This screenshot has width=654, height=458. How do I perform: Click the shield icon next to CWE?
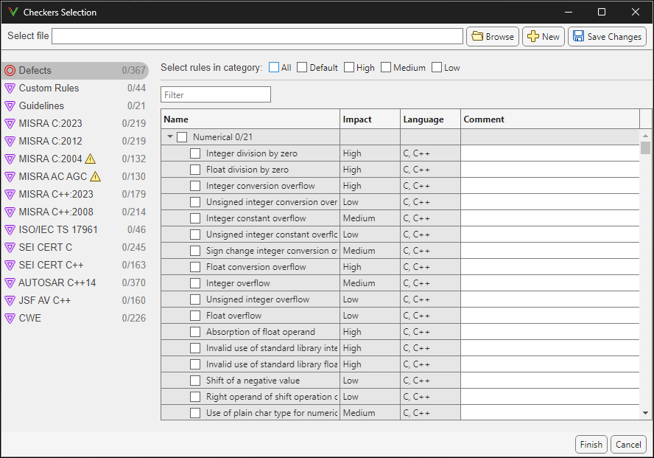pyautogui.click(x=10, y=318)
